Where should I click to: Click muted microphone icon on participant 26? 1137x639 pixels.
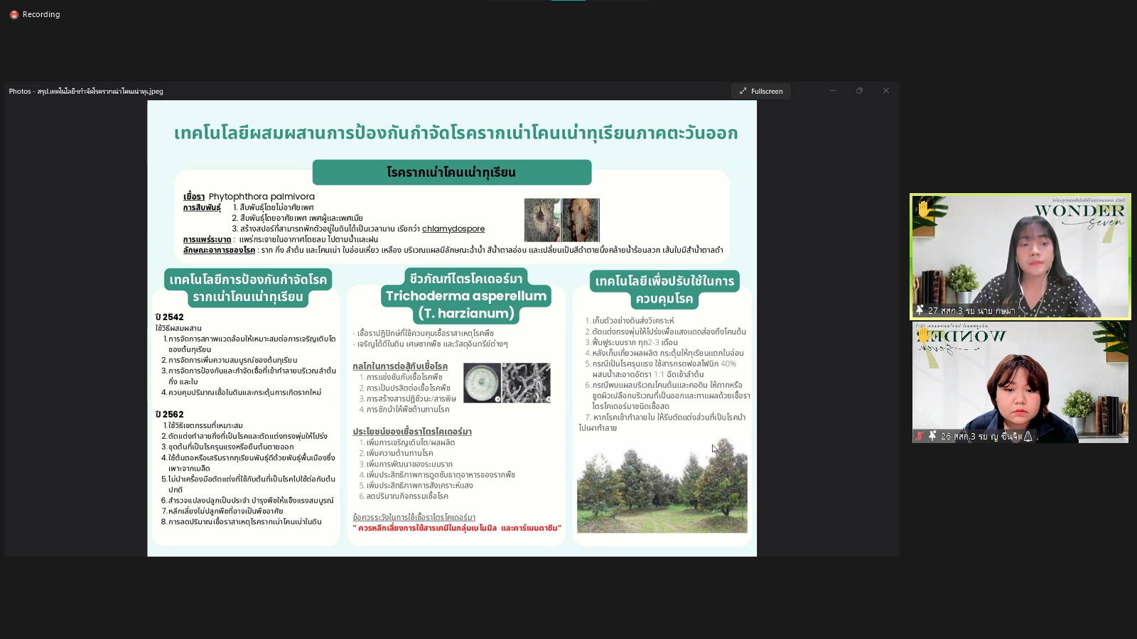920,436
